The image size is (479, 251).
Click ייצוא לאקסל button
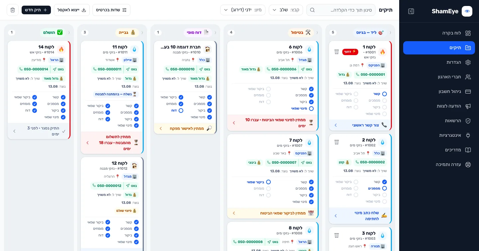point(72,10)
